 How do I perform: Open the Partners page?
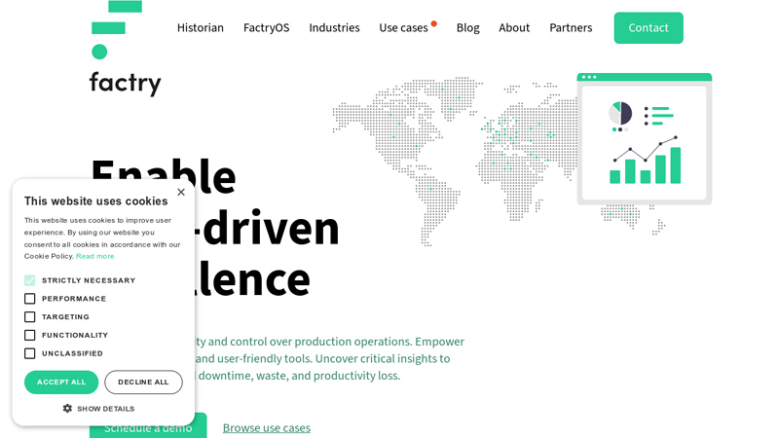pyautogui.click(x=571, y=28)
